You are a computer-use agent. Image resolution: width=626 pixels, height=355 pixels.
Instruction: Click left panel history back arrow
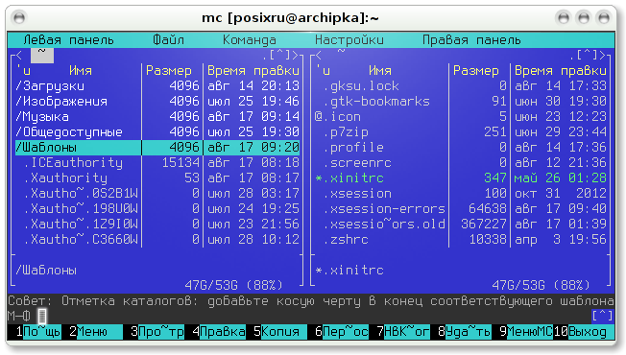[x=19, y=55]
